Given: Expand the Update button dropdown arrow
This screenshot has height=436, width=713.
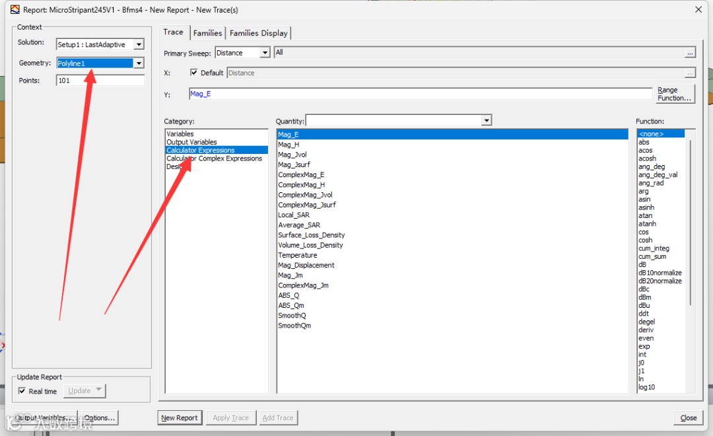Looking at the screenshot, I should point(98,390).
